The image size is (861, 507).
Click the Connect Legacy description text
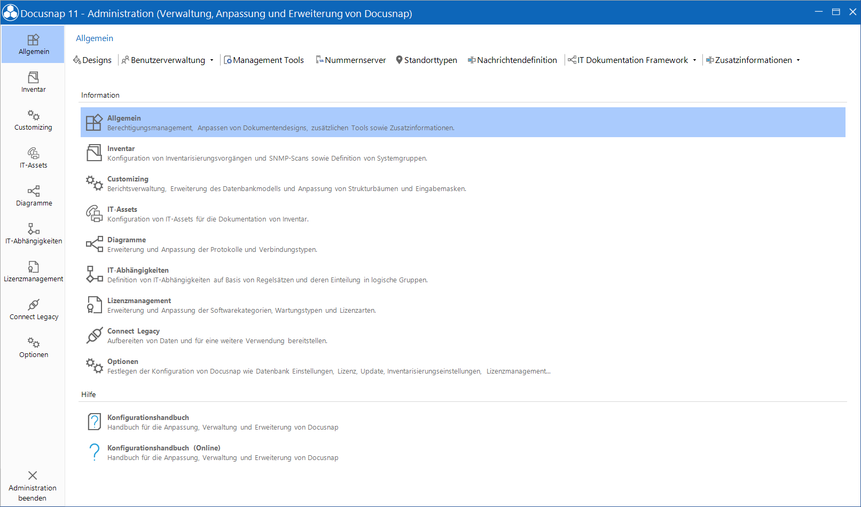[217, 341]
